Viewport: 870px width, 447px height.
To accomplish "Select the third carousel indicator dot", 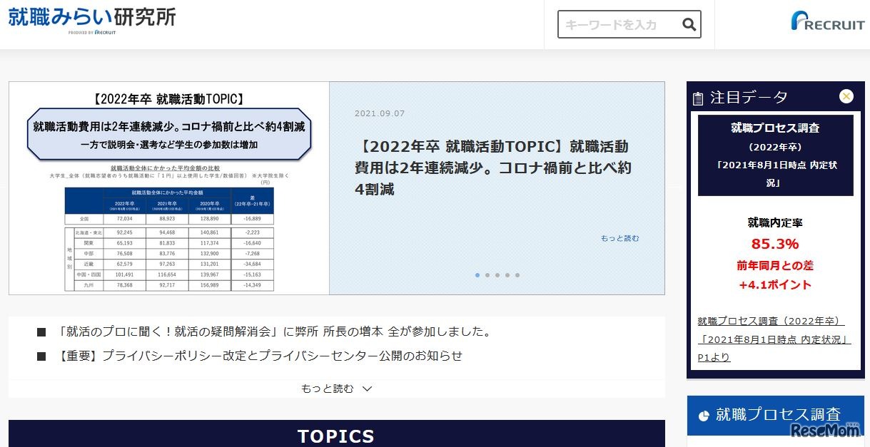I will click(497, 274).
